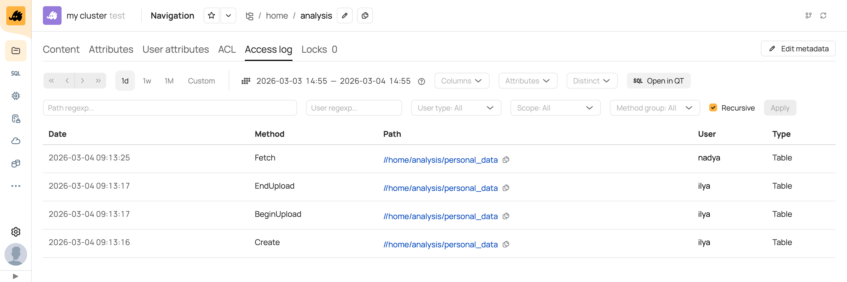Add current path to favorites star

click(211, 16)
